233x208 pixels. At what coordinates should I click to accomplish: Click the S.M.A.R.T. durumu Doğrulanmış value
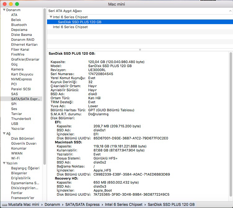(98, 114)
